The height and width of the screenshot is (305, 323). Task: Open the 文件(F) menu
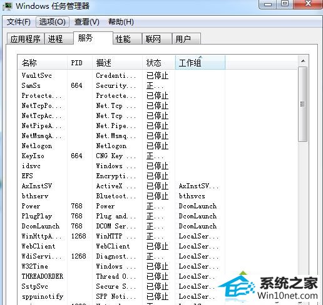18,22
